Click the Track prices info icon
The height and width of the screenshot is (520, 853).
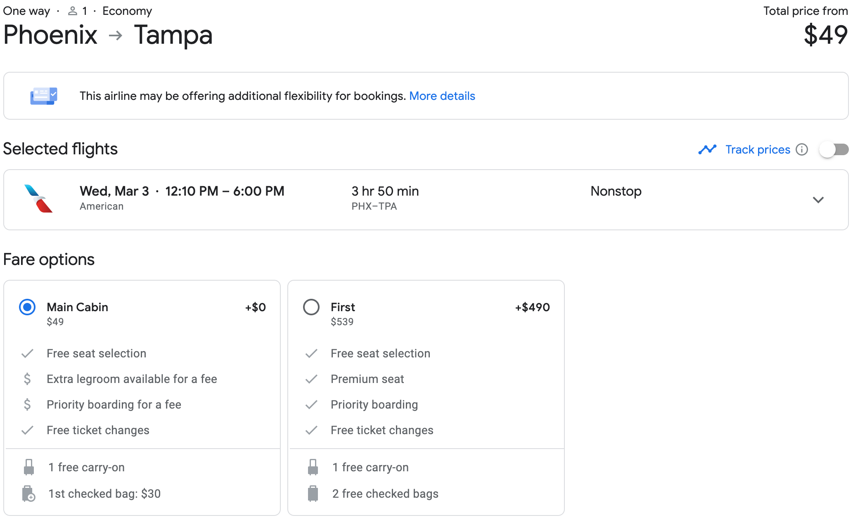(x=801, y=149)
